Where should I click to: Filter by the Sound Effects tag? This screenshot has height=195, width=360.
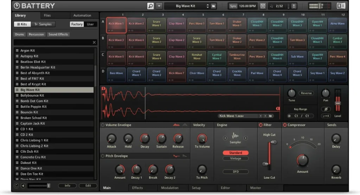[x=58, y=34]
